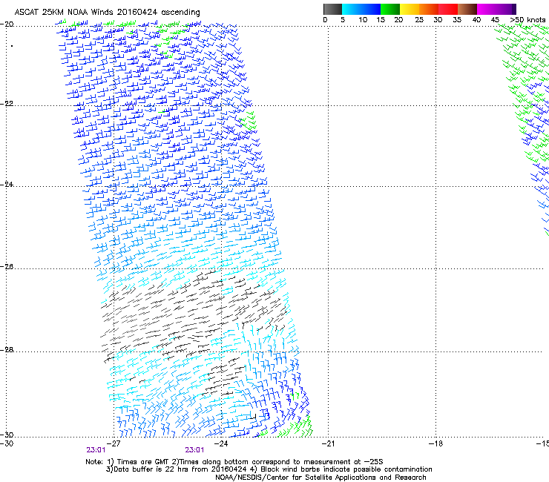Click the '10' label under the color bar
549x482 pixels.
coord(363,20)
